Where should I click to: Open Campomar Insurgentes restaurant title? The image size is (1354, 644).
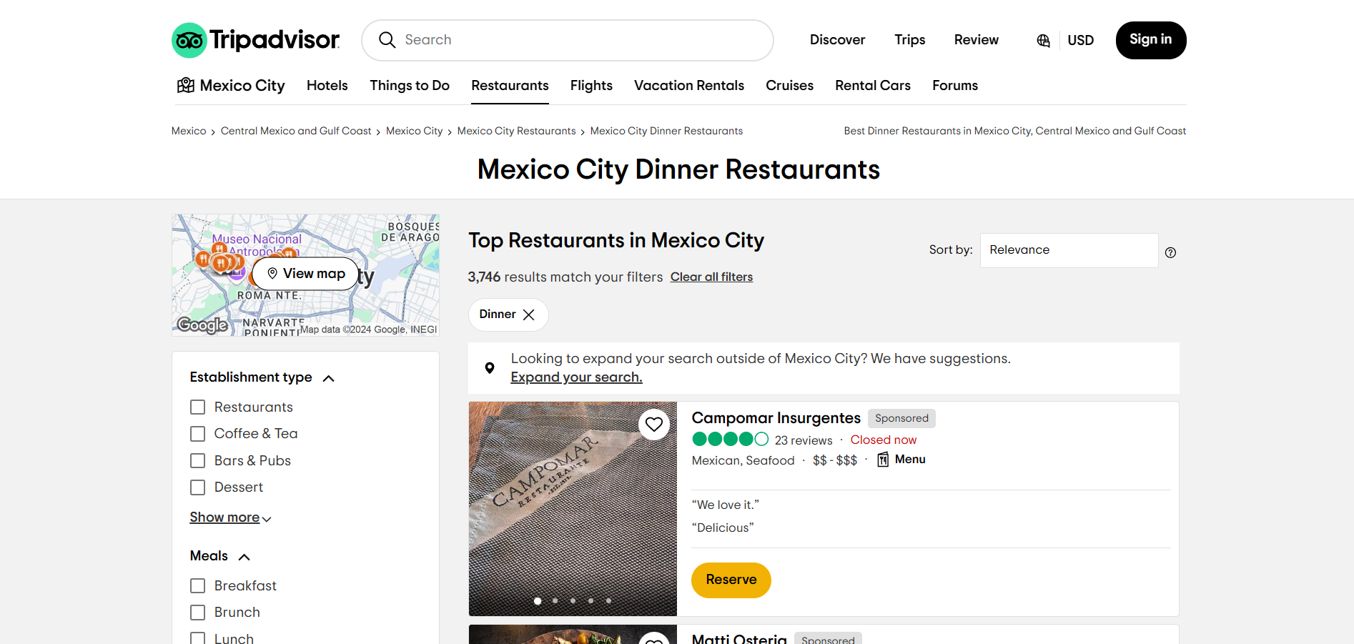(x=776, y=418)
